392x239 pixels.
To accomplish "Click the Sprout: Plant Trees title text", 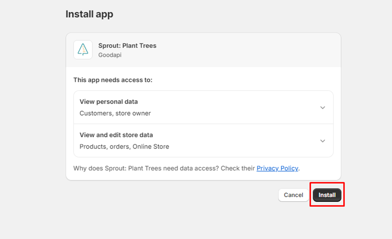I will (x=127, y=46).
